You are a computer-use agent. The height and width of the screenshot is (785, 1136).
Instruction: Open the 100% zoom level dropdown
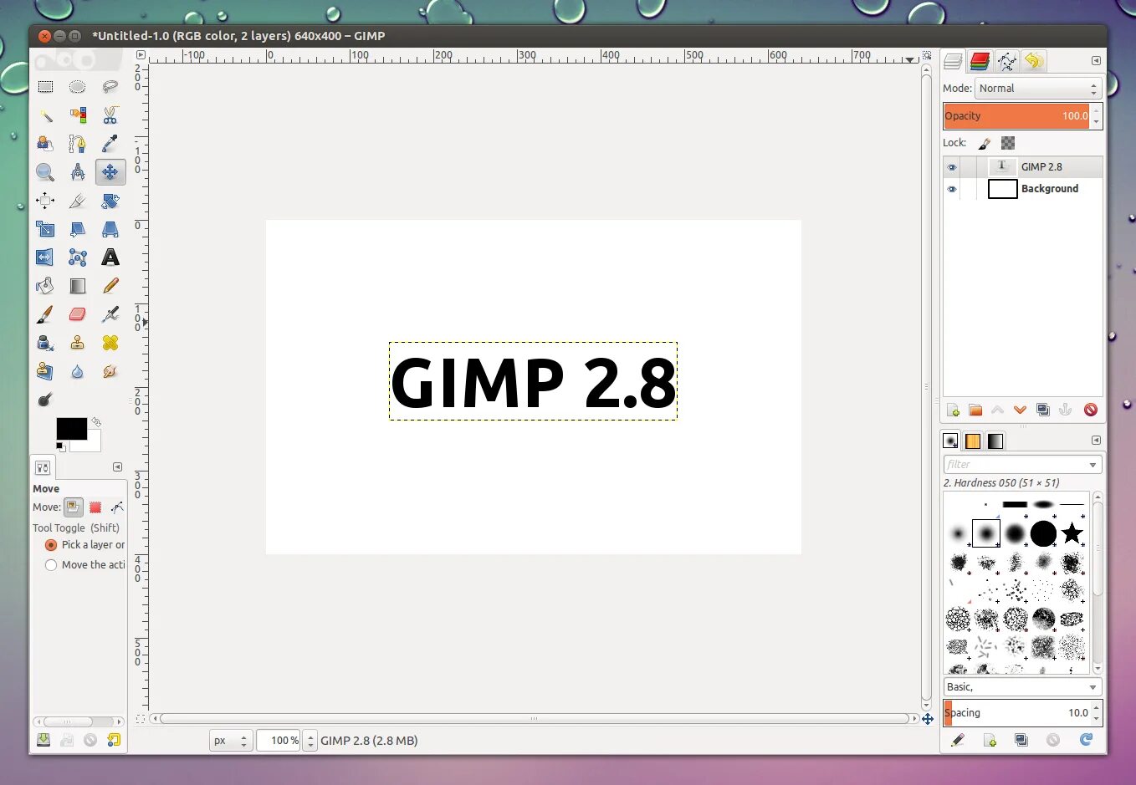310,741
